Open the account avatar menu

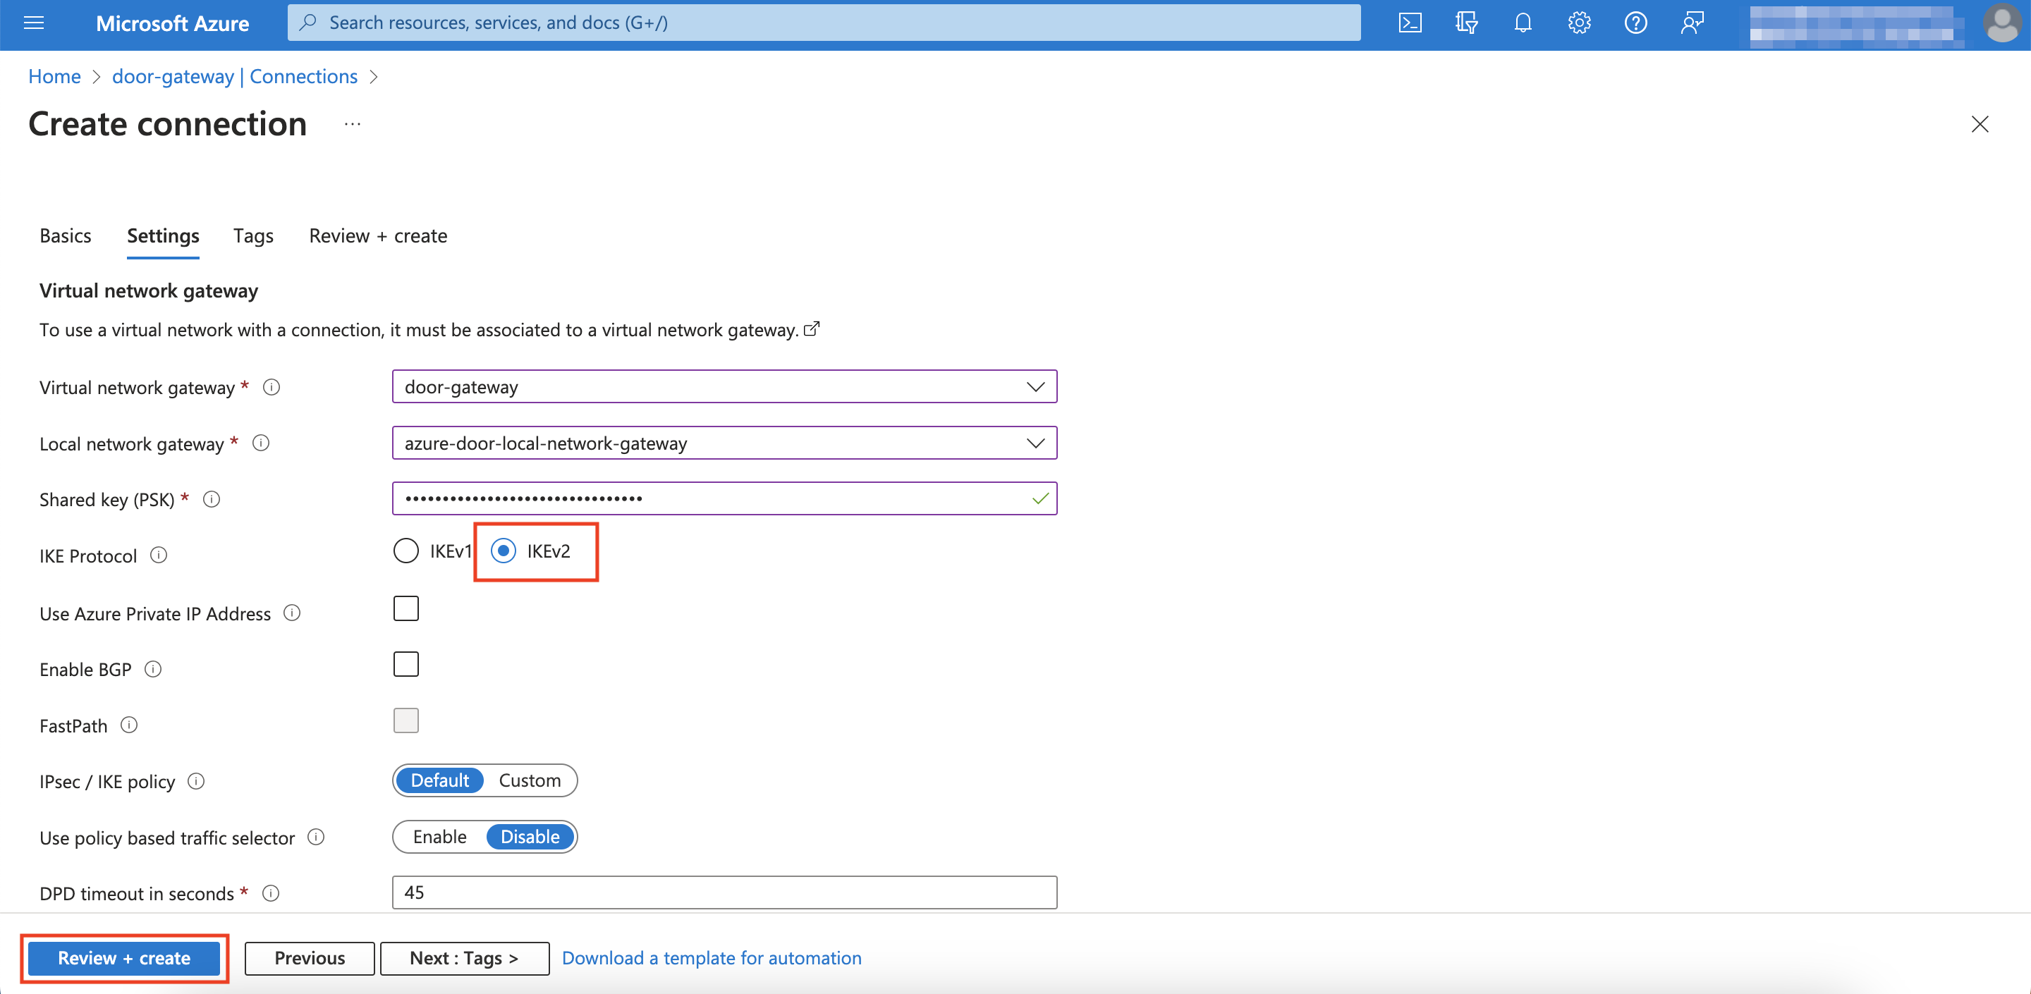coord(2002,23)
